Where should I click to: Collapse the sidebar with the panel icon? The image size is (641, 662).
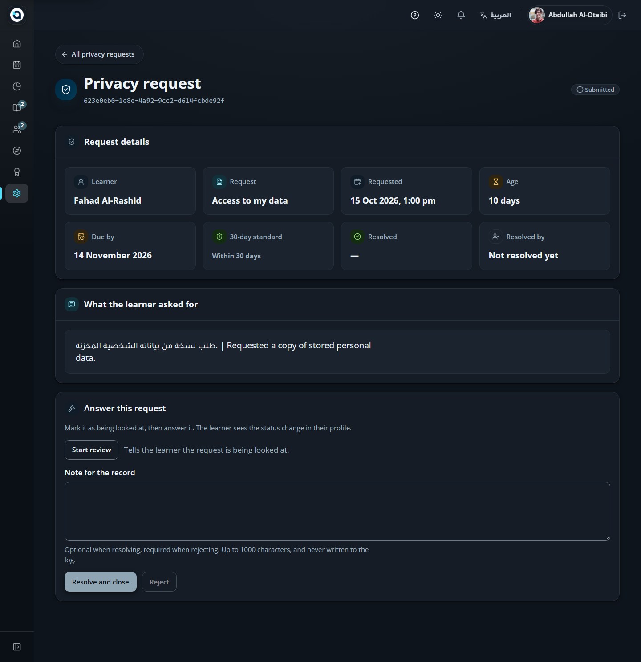17,647
